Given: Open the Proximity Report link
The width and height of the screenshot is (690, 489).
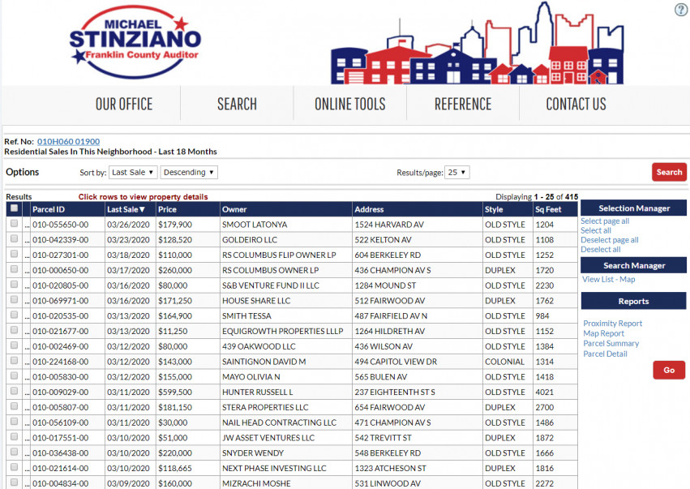Looking at the screenshot, I should [x=612, y=324].
